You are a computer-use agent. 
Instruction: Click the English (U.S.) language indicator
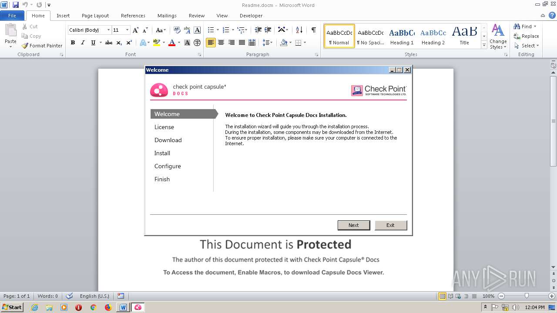point(94,296)
